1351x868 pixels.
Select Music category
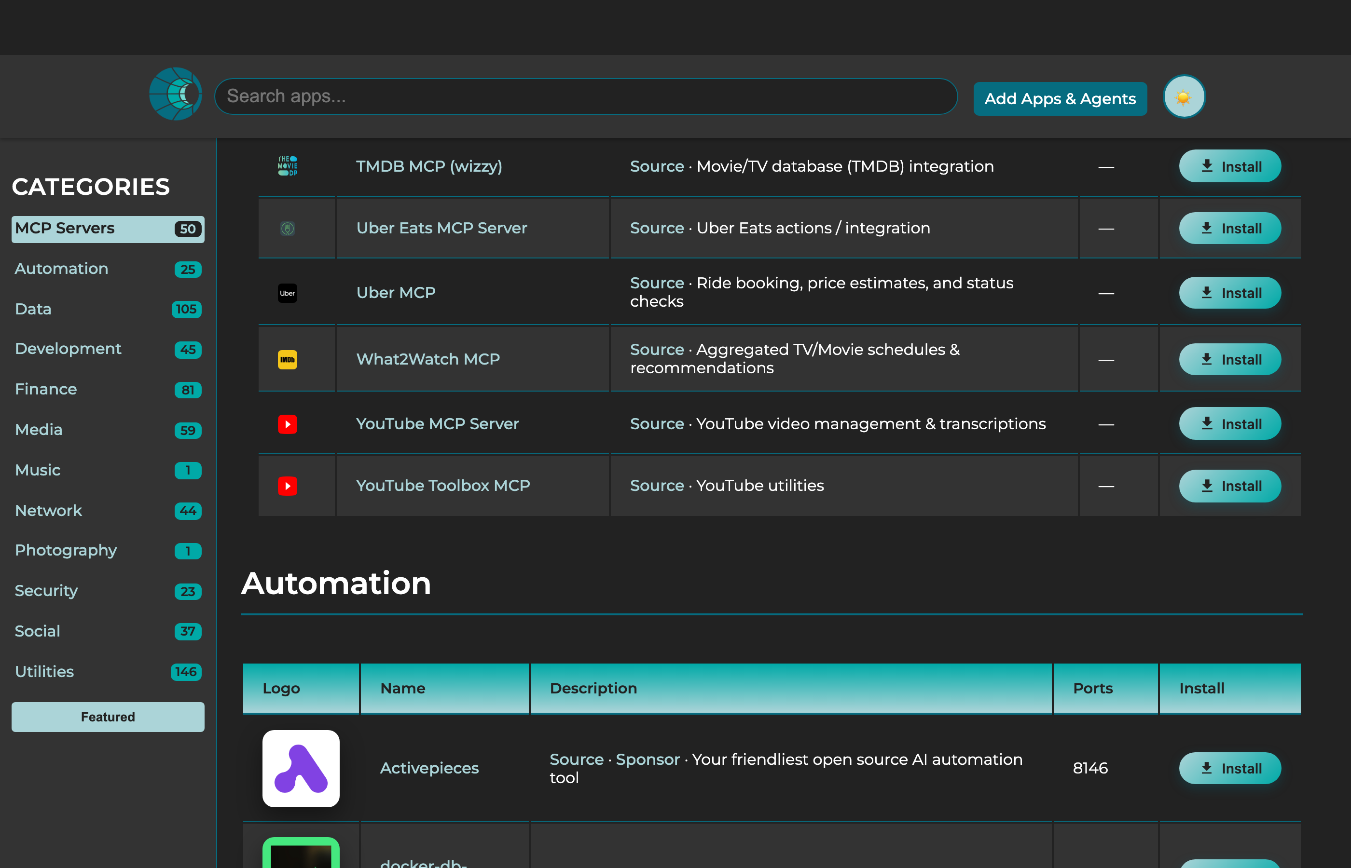108,470
